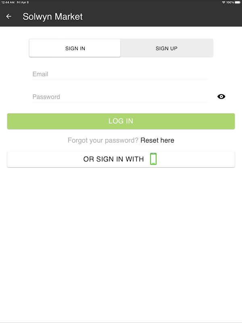Viewport: 242px width, 323px height.
Task: Tap the battery icon in status bar
Action: pyautogui.click(x=238, y=2)
